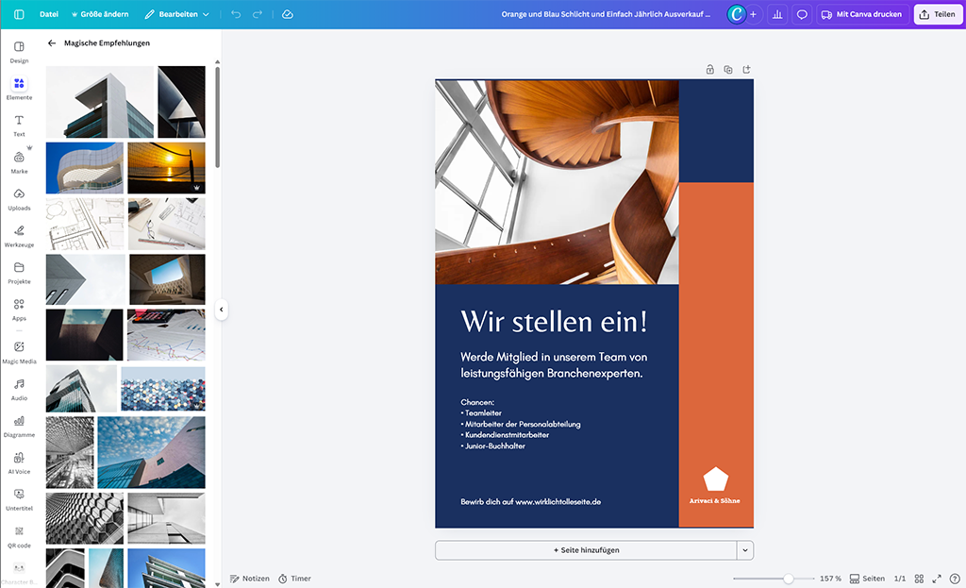This screenshot has width=966, height=588.
Task: Select the Arivaci & Söhne text
Action: point(715,500)
